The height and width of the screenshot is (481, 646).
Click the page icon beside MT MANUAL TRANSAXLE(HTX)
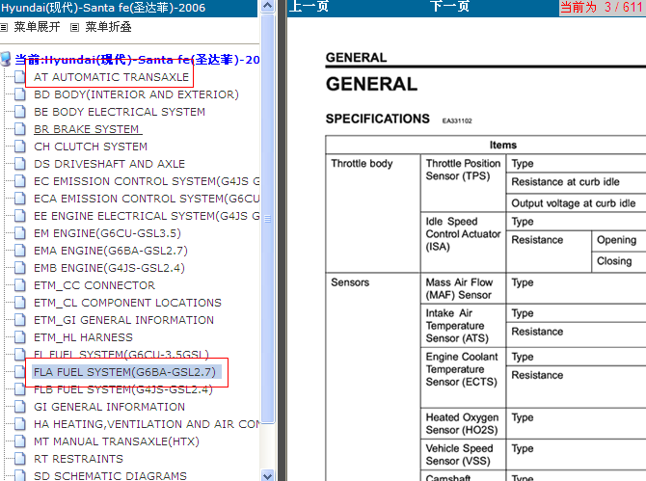pyautogui.click(x=20, y=441)
